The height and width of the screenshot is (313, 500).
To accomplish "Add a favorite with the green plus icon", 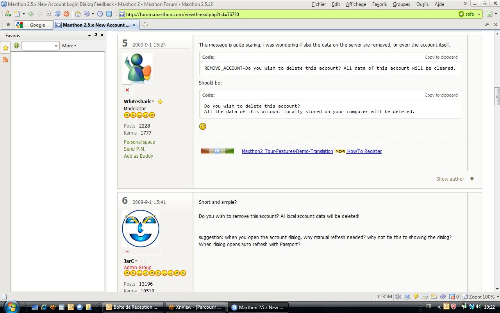I will [16, 46].
